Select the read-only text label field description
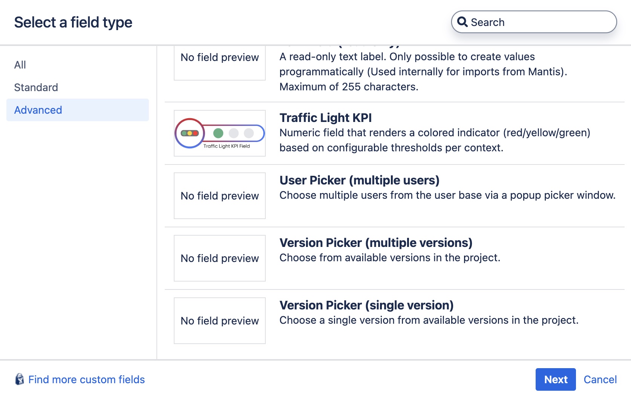631x396 pixels. (423, 72)
